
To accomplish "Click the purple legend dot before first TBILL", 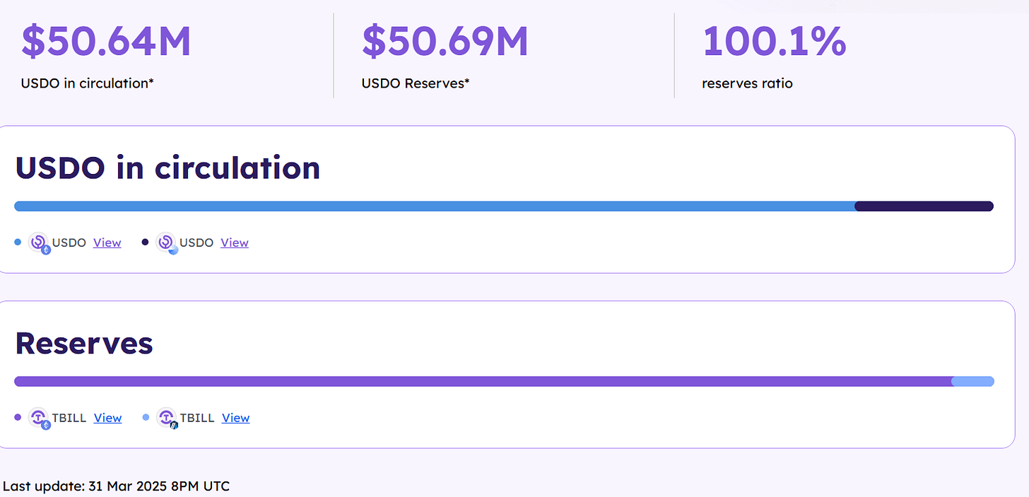I will (18, 418).
